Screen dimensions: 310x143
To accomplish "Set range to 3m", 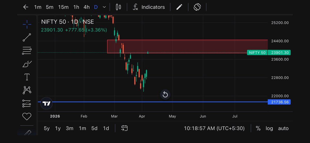I will (69, 128).
